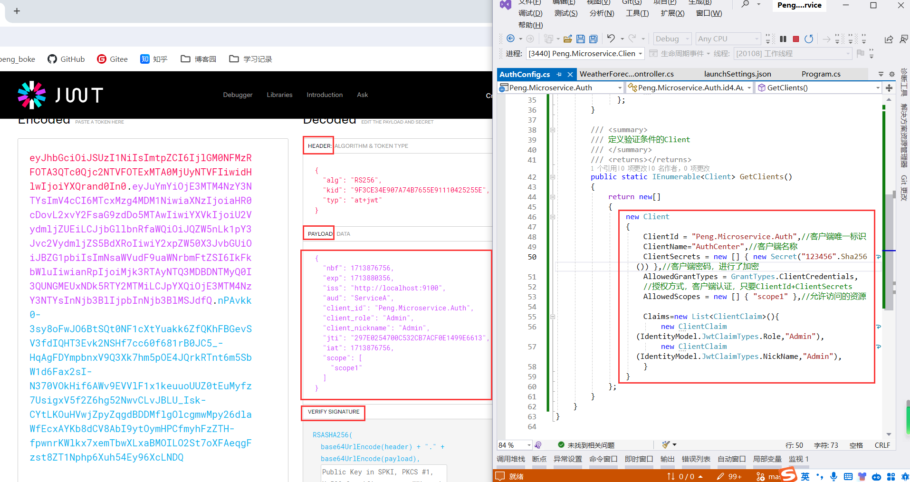Save the current file with the single-disk icon

[580, 39]
